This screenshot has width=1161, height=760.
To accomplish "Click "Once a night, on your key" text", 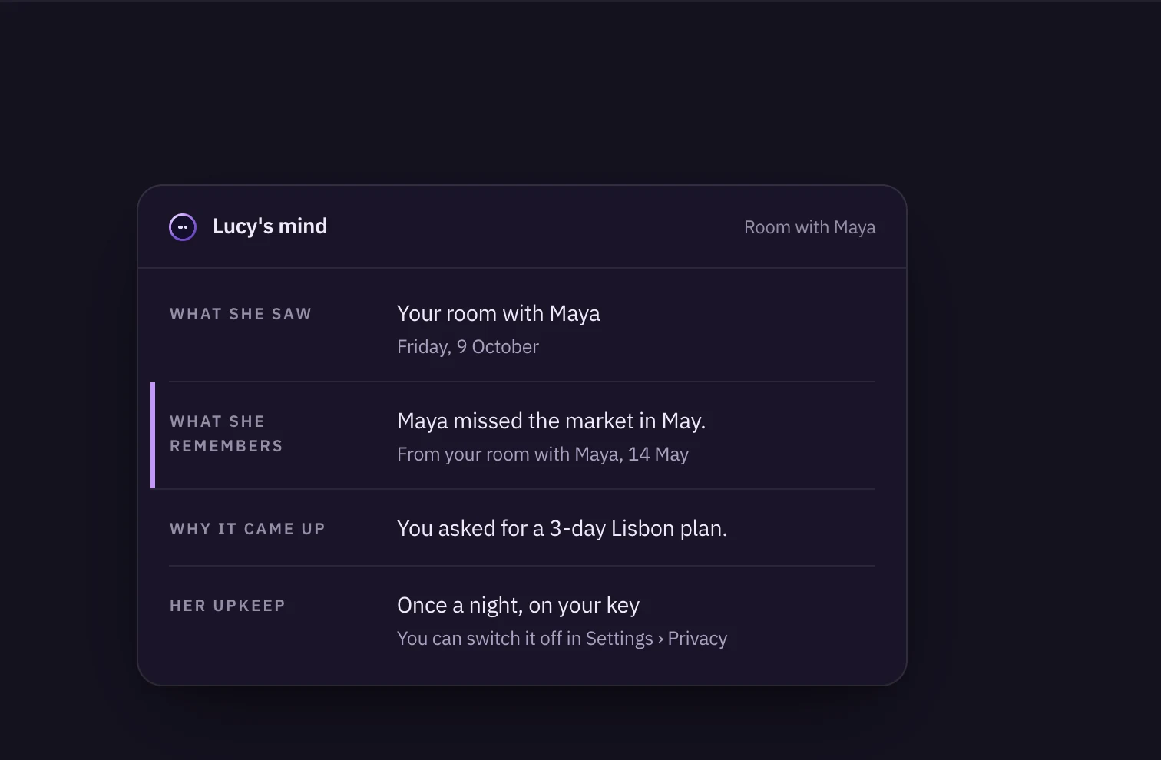I will [x=518, y=605].
